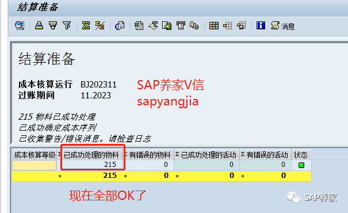This screenshot has height=213, width=348.
Task: Expand total marker in 有错误的活动 total
Action: 243,176
